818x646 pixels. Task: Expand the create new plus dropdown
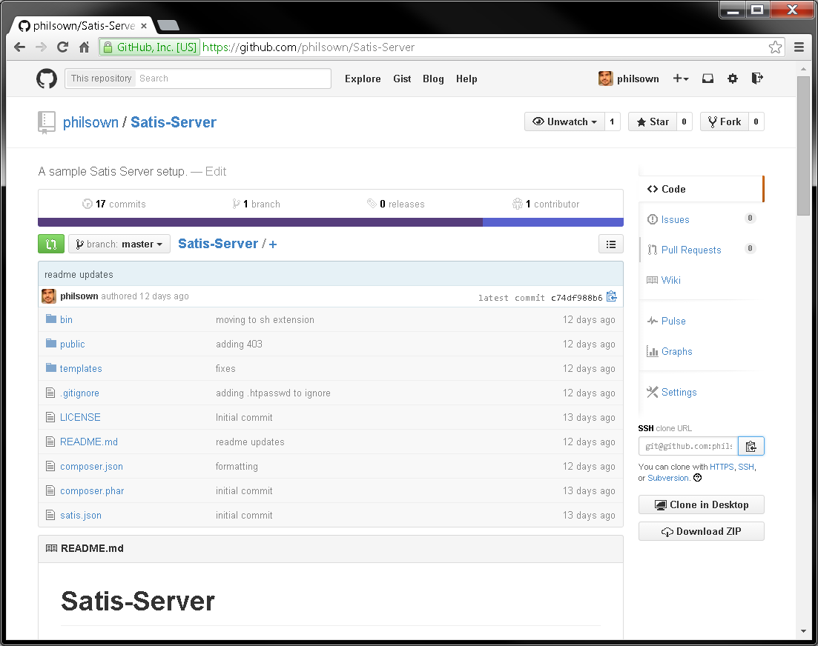pos(681,79)
